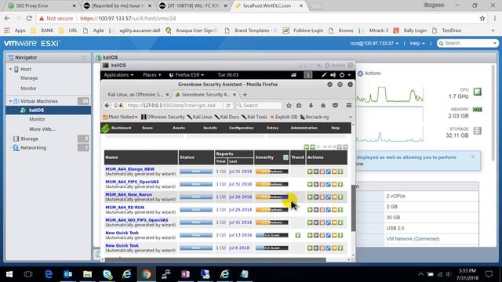Open the Kali Tools bookmark
Viewport: 502px width, 282px height.
point(254,117)
